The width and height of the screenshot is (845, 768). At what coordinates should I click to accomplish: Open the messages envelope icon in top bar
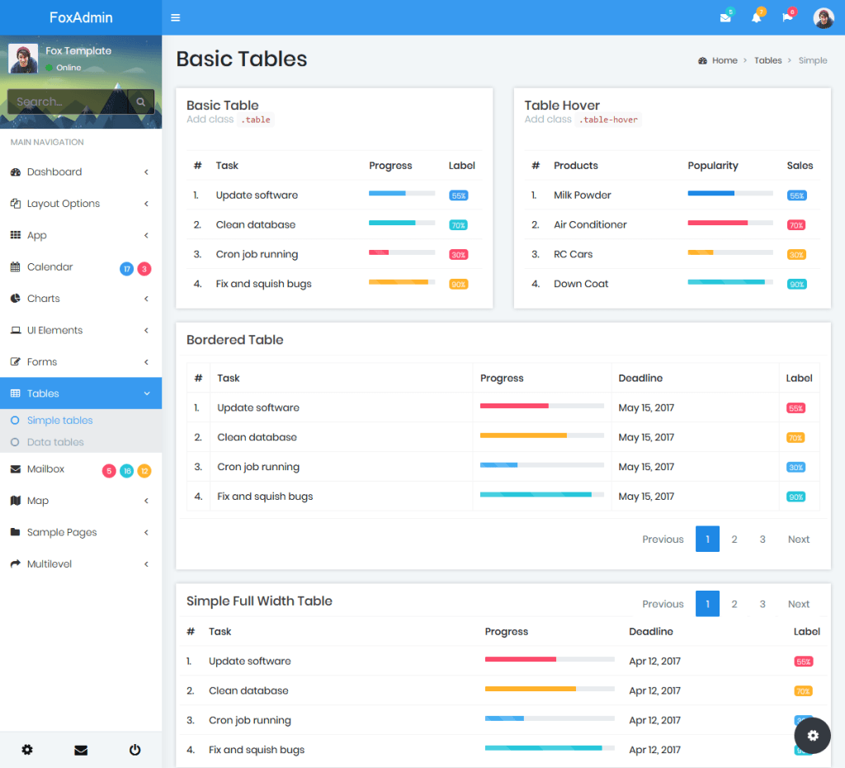coord(725,16)
